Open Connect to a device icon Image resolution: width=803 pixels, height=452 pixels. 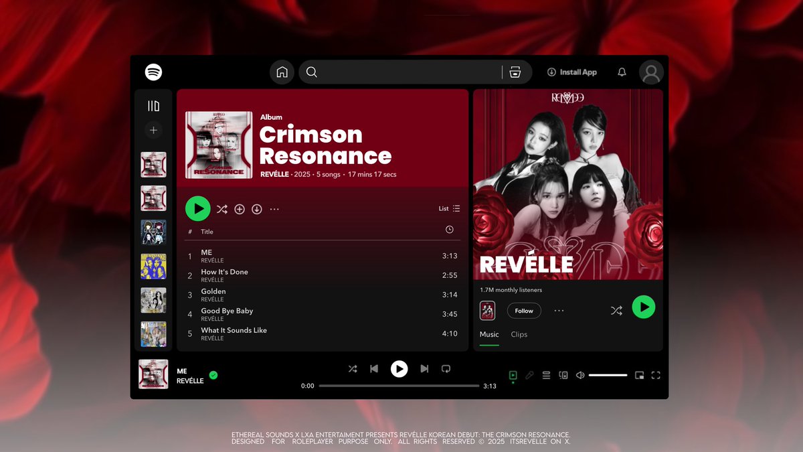tap(563, 376)
